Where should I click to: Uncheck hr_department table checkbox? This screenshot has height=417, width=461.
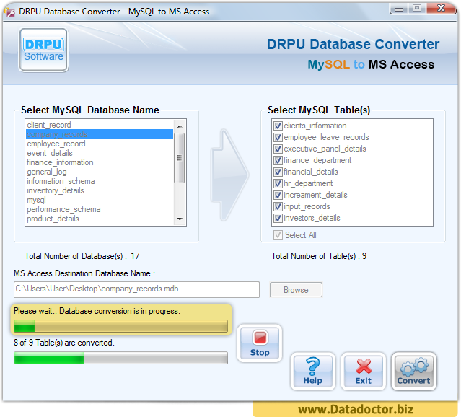(x=278, y=183)
